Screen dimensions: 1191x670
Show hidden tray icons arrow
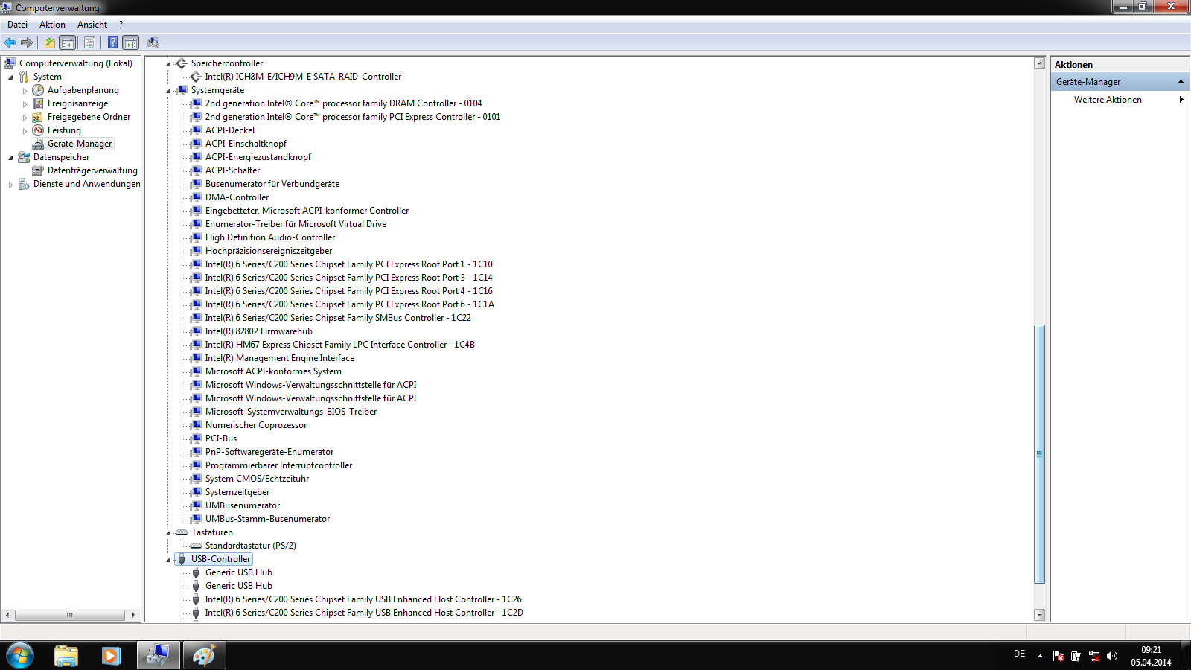click(1040, 656)
